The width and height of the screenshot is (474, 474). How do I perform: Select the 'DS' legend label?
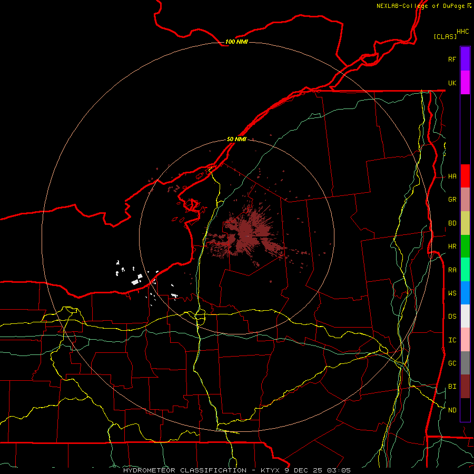click(452, 317)
